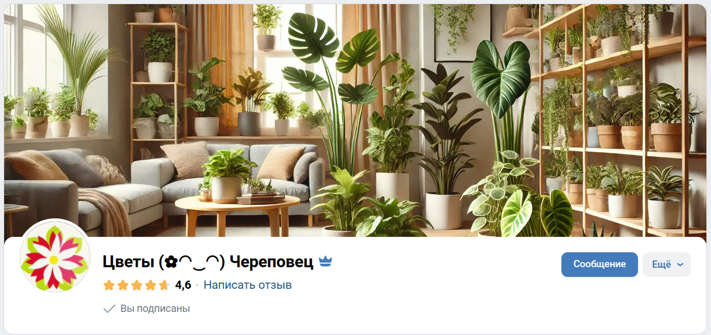The height and width of the screenshot is (335, 711).
Task: Toggle subscription via Вы подписаны
Action: tap(146, 308)
